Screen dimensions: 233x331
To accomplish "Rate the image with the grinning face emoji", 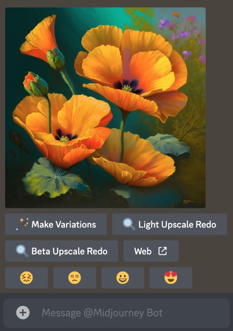I will tap(123, 277).
